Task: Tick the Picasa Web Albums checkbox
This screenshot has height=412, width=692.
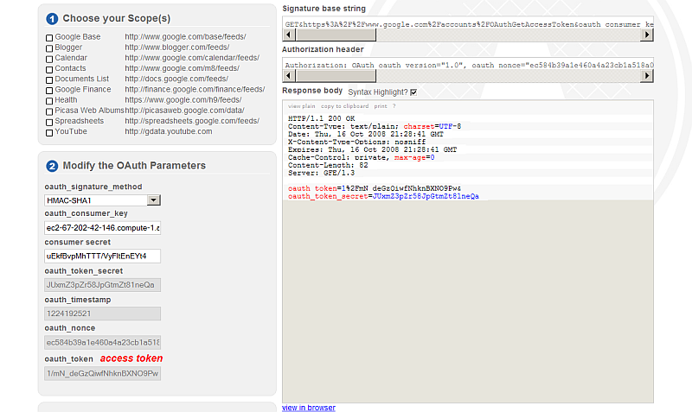Action: coord(49,111)
